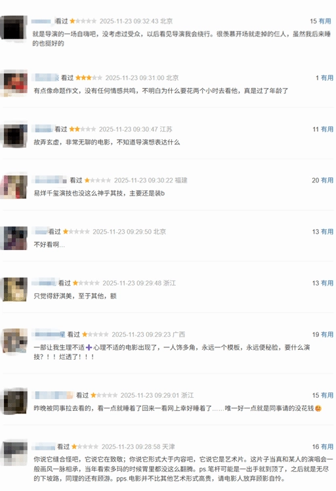
Task: Click 有用 beside the 不好看啊 review
Action: coord(327,232)
